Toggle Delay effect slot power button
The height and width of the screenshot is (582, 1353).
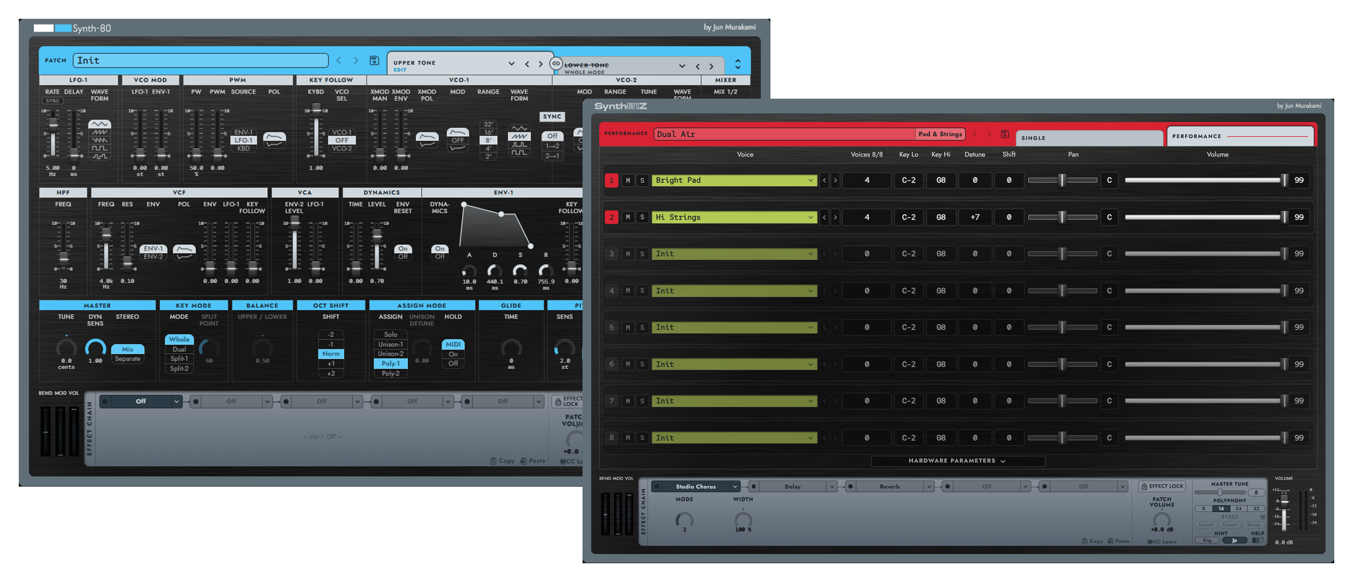tap(754, 486)
